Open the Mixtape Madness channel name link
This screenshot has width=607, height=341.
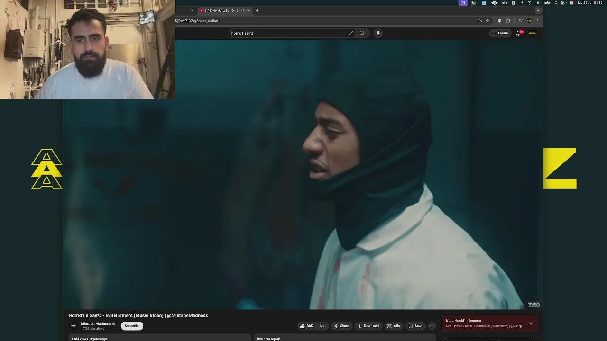(x=96, y=324)
